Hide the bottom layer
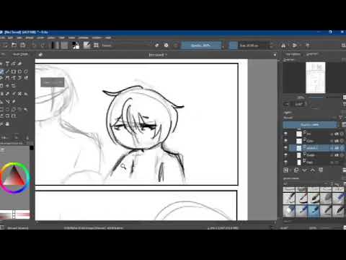 point(285,162)
